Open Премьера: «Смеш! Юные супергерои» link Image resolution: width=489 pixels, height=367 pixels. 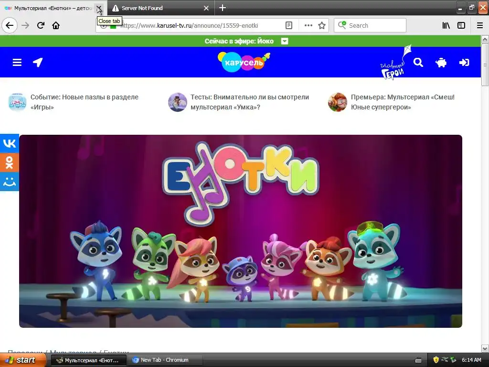coord(403,102)
